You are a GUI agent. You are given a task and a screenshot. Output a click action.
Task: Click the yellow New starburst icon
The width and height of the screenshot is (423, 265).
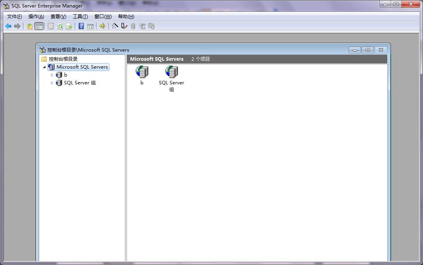pyautogui.click(x=103, y=26)
